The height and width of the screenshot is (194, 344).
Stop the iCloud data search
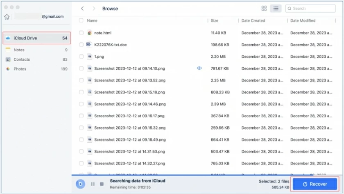pos(102,184)
